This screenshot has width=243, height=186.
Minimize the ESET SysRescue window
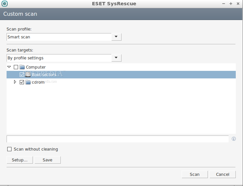(224, 4)
